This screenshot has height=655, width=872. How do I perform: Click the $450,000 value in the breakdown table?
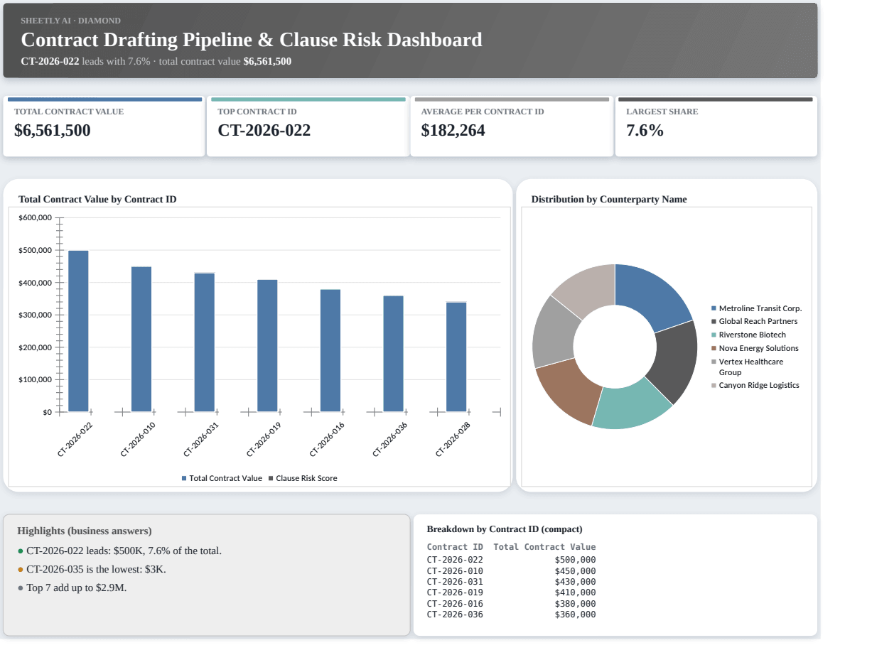pos(576,570)
